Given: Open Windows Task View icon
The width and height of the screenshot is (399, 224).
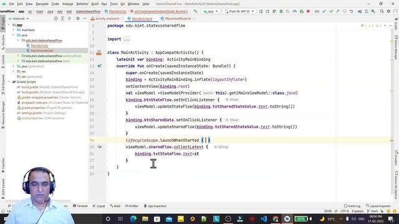Looking at the screenshot, I should (120, 218).
